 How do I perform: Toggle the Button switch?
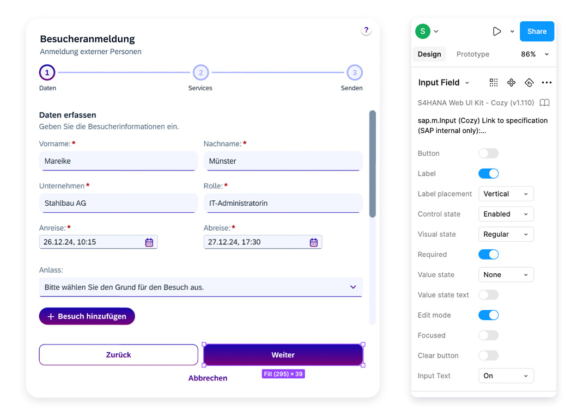488,153
